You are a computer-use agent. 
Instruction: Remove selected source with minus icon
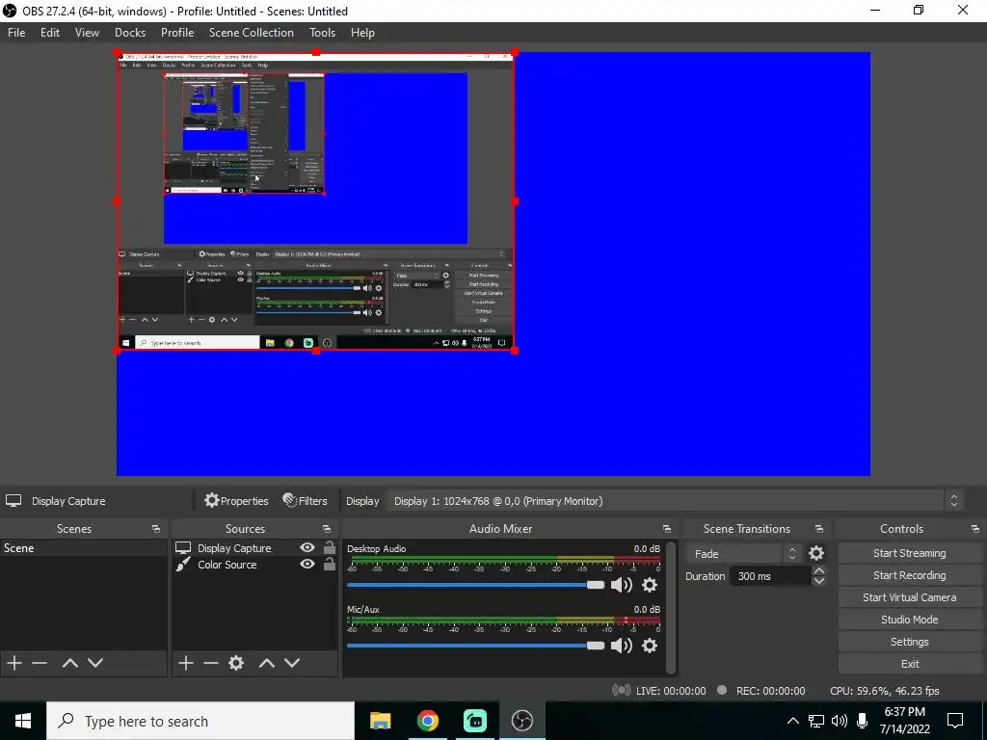(211, 663)
